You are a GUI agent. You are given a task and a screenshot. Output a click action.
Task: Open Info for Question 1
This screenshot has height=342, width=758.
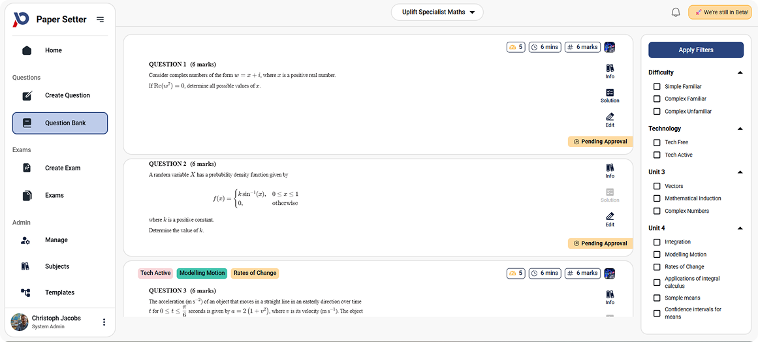(x=610, y=71)
